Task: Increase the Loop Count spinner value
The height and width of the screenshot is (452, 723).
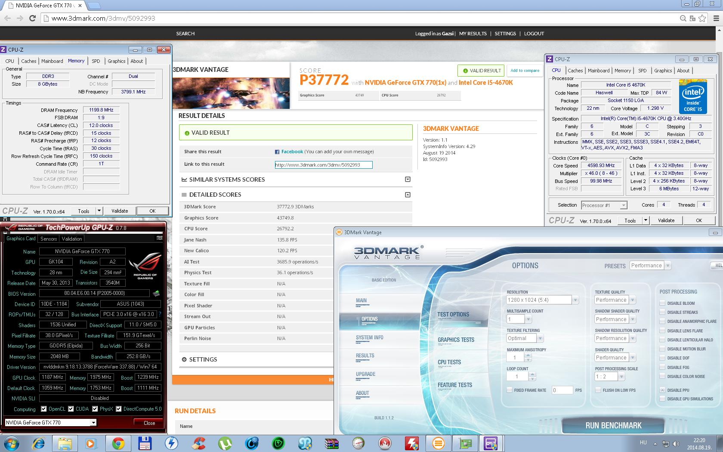Action: tap(532, 375)
